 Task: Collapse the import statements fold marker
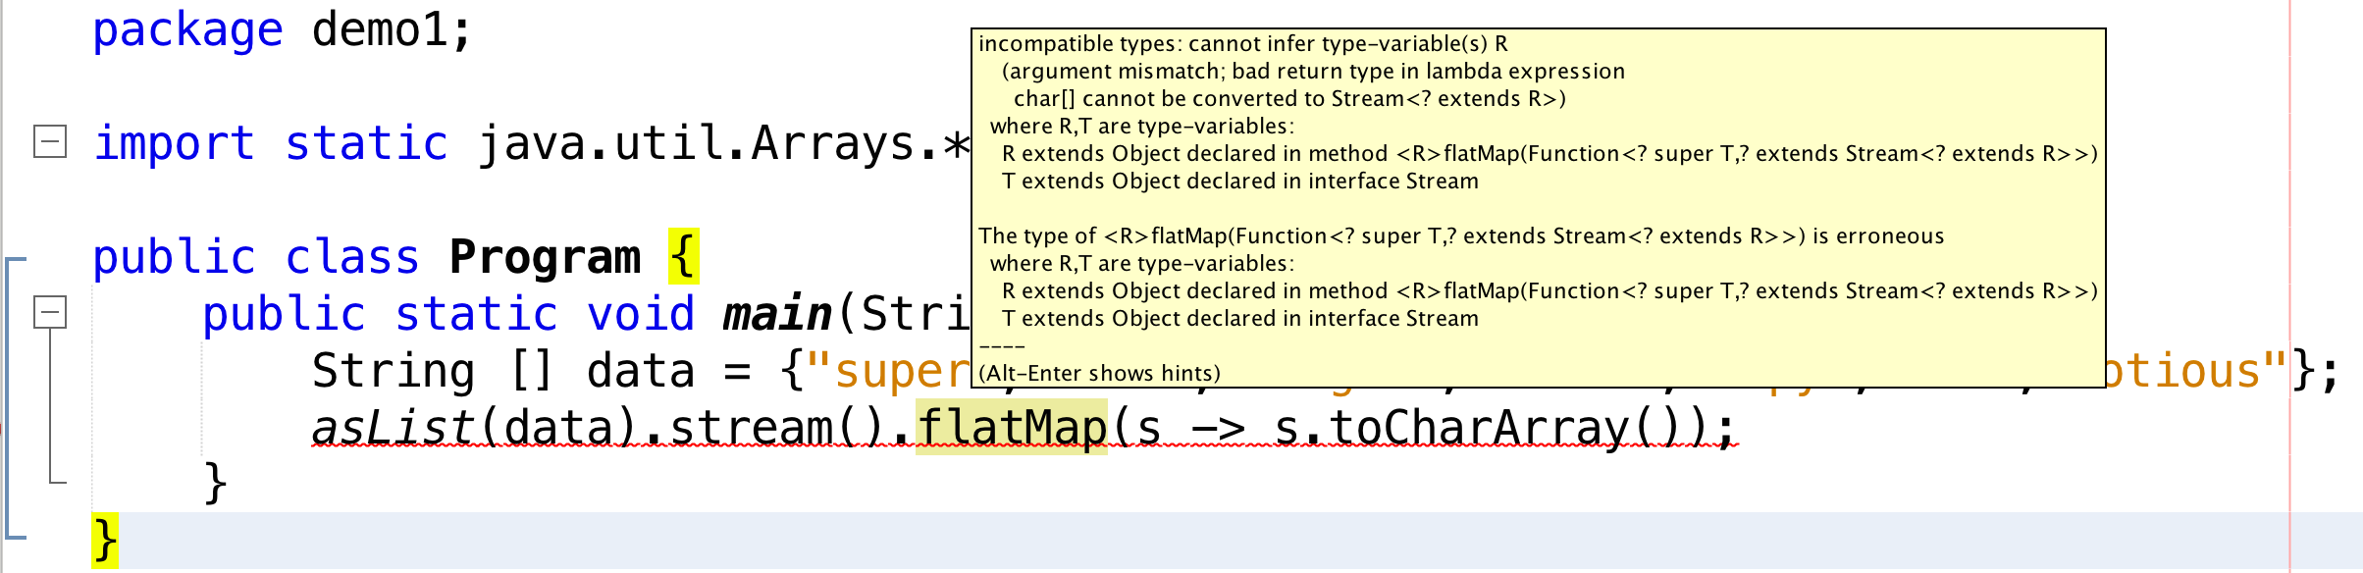click(x=50, y=142)
